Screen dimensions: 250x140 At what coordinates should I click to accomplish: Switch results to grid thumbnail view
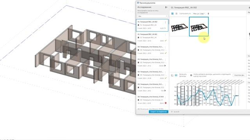(x=172, y=14)
